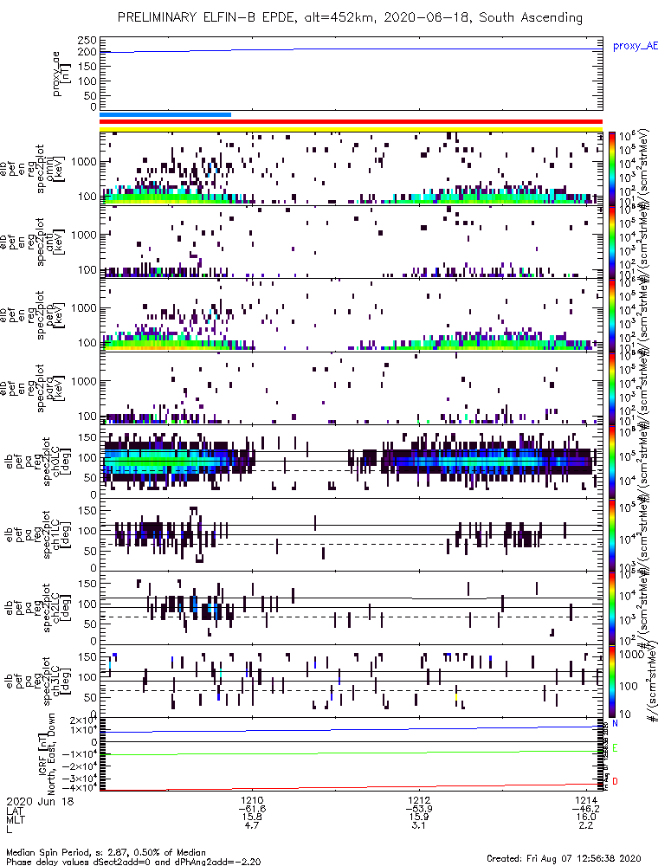Click the green 'E' legend letter
The image size is (671, 866).
pyautogui.click(x=615, y=748)
